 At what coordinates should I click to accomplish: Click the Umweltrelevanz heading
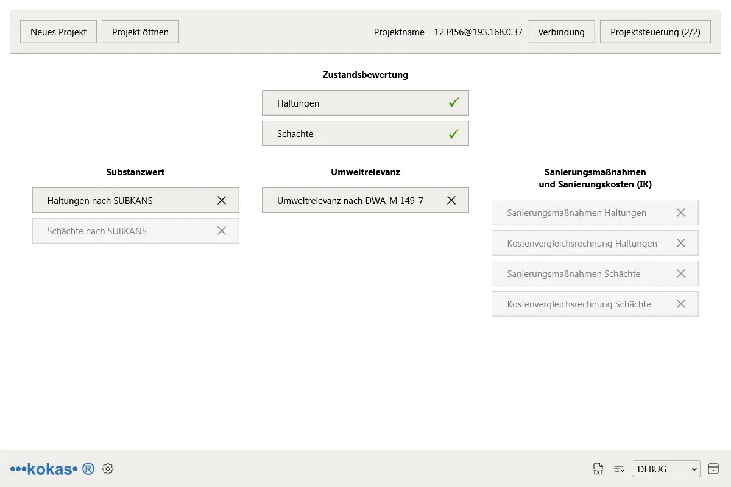365,172
